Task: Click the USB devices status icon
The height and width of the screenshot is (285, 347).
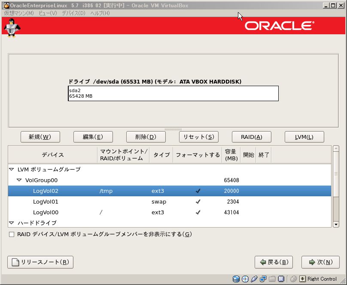Action: point(254,279)
